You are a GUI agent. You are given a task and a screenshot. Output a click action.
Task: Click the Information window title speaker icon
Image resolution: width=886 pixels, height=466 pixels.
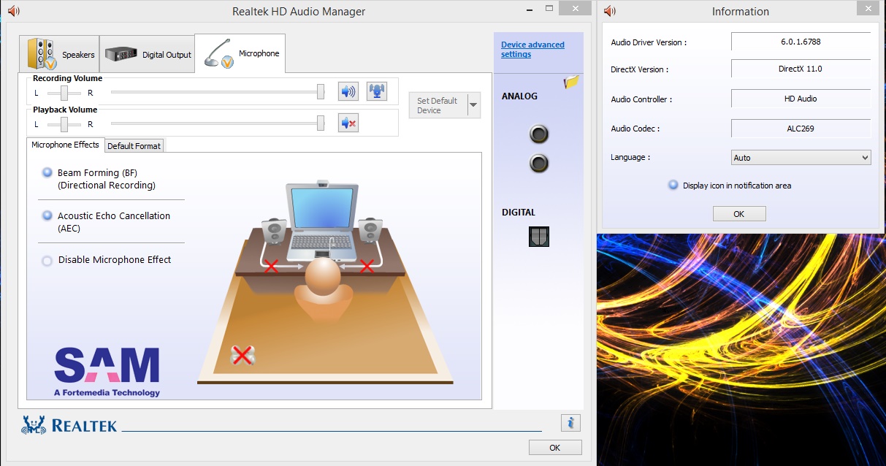click(x=610, y=11)
